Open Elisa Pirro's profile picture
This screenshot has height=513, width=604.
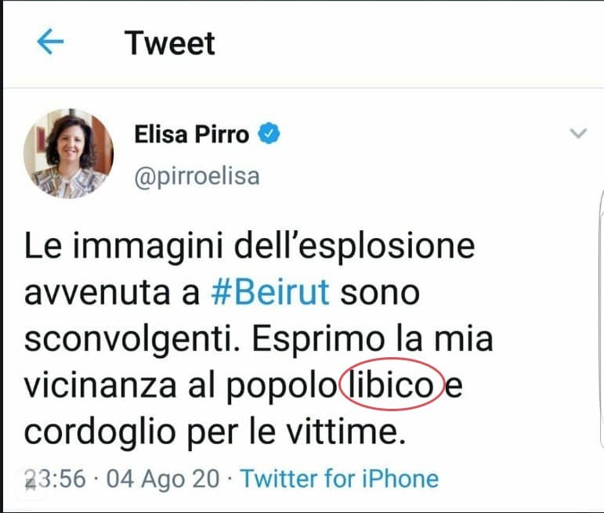pyautogui.click(x=69, y=154)
